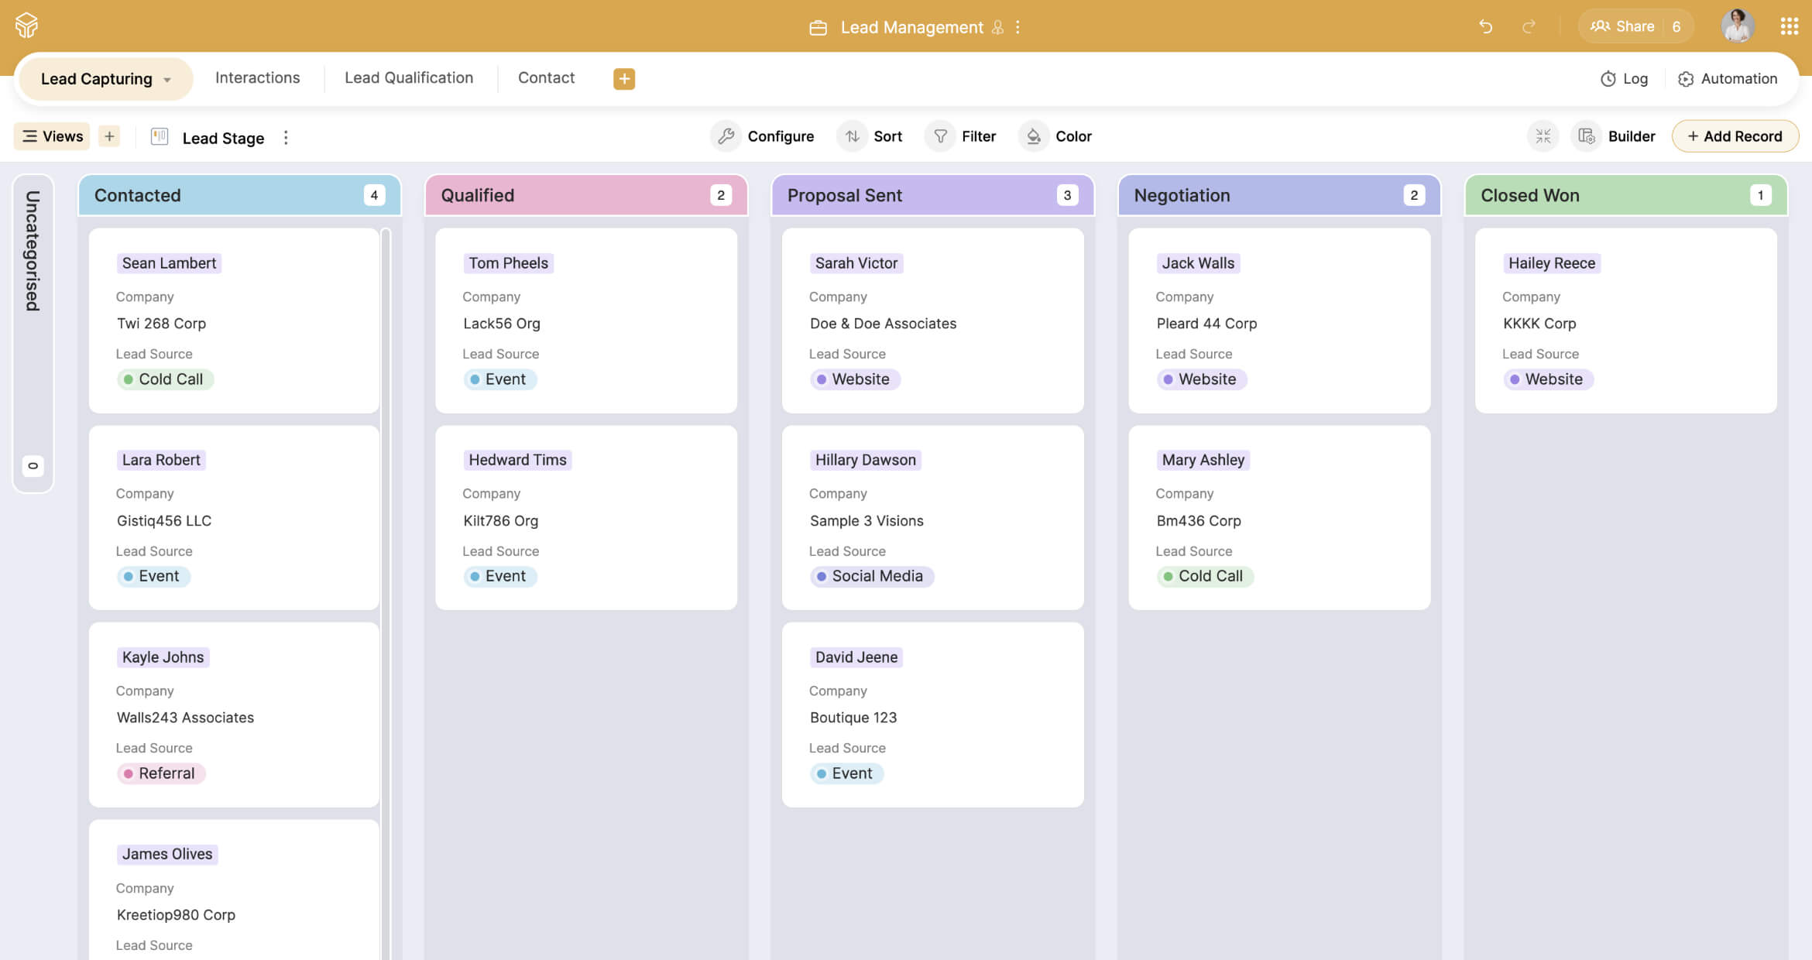Click the Sort icon in the toolbar
This screenshot has width=1812, height=960.
point(854,135)
